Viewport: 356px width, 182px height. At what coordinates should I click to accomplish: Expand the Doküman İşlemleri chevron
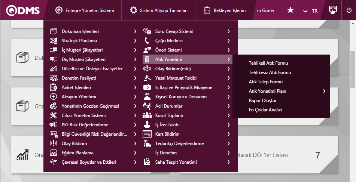coord(135,31)
